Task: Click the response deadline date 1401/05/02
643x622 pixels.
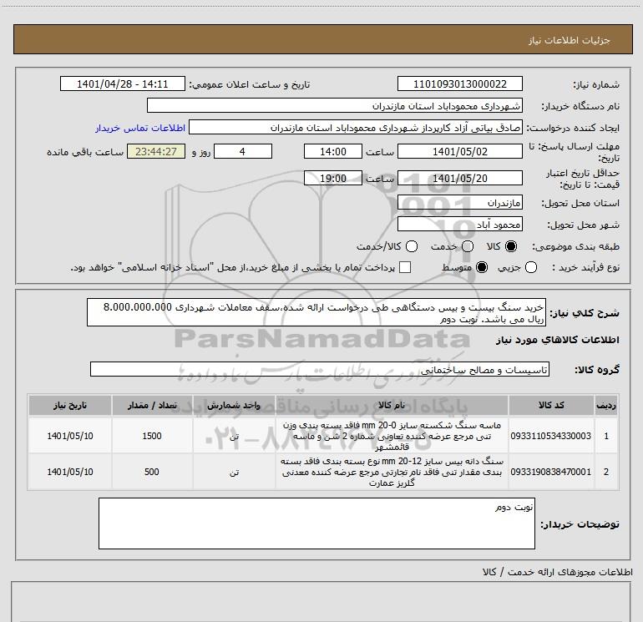Action: coord(459,152)
